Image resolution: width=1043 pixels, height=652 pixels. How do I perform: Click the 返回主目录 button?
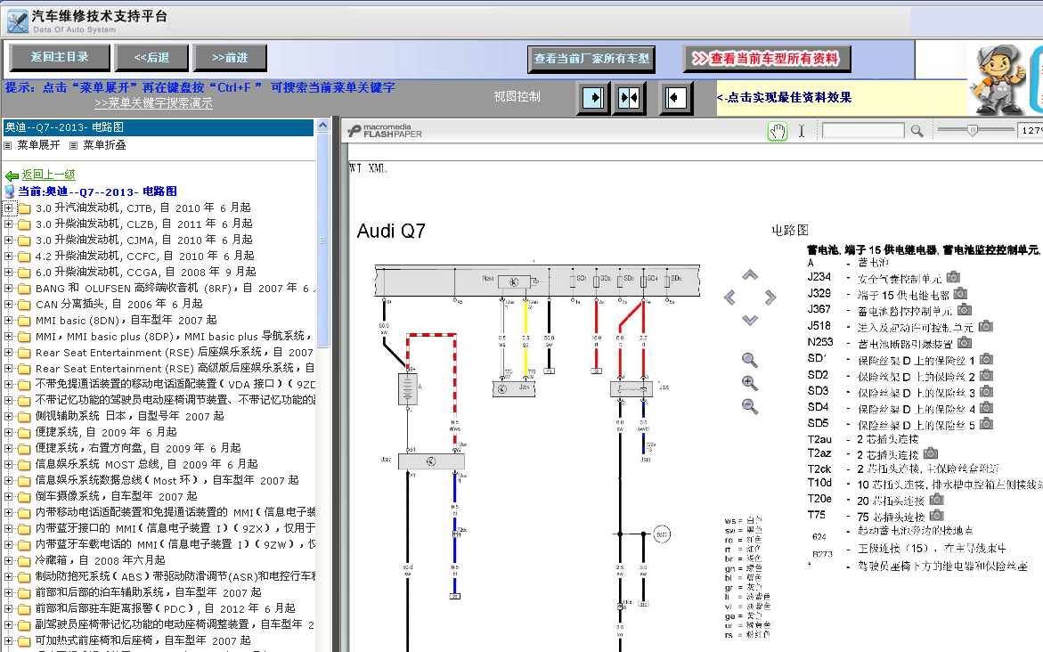coord(60,58)
